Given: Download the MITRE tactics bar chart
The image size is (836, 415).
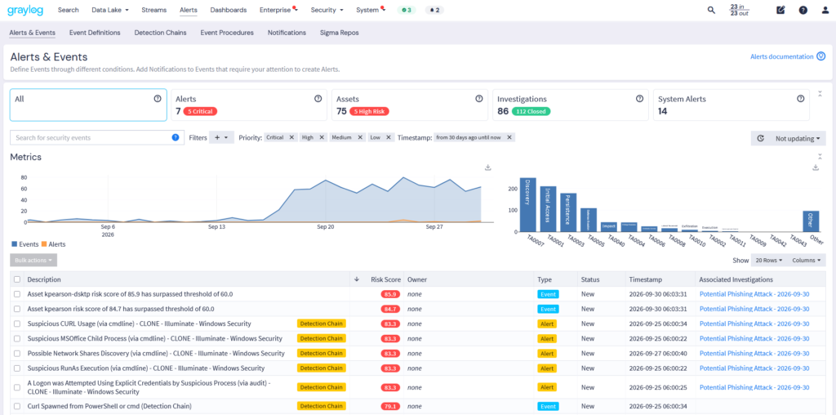Looking at the screenshot, I should [816, 167].
